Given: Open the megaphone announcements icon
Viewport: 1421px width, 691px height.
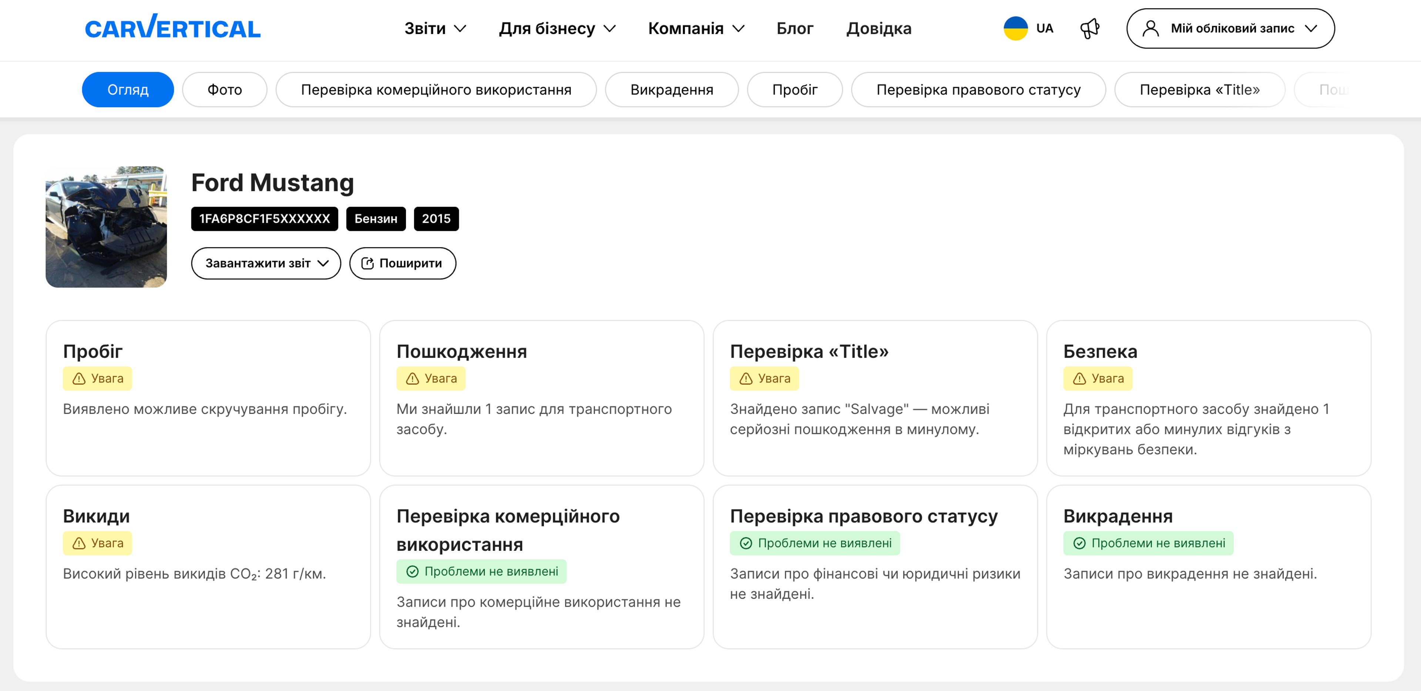Looking at the screenshot, I should 1089,28.
